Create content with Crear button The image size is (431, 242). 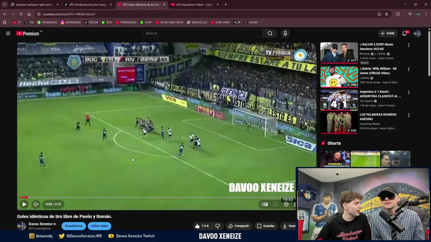pyautogui.click(x=387, y=33)
